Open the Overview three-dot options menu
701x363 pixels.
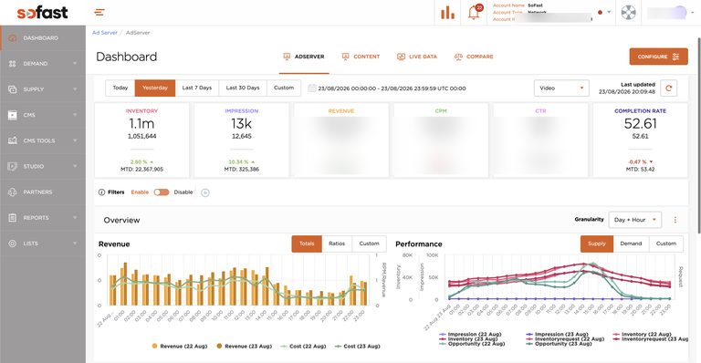click(x=675, y=220)
